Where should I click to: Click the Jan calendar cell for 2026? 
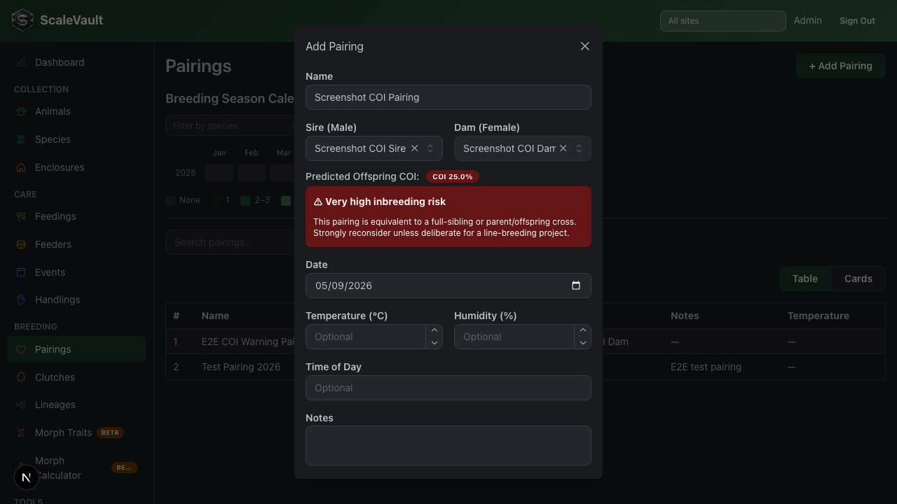pyautogui.click(x=219, y=173)
